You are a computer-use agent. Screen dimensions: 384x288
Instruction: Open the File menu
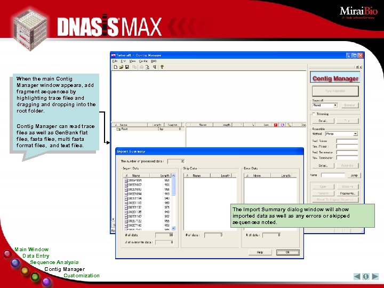point(115,61)
